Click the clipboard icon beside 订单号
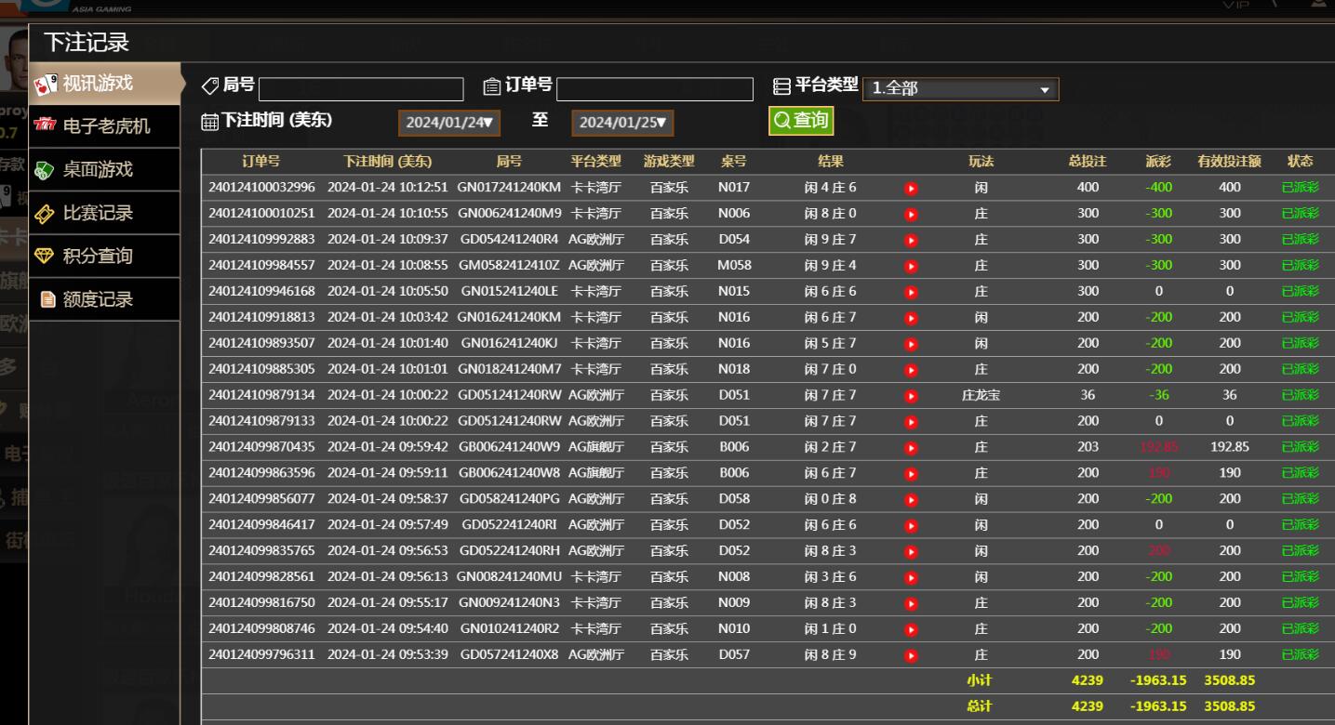Screen dimensions: 1335x725 tap(492, 87)
